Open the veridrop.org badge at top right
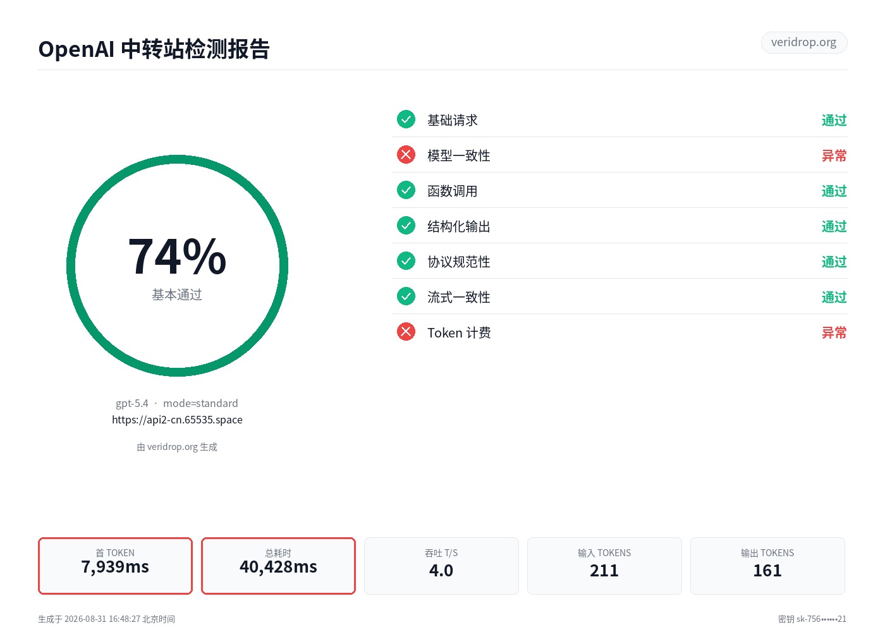885x632 pixels. (x=803, y=42)
